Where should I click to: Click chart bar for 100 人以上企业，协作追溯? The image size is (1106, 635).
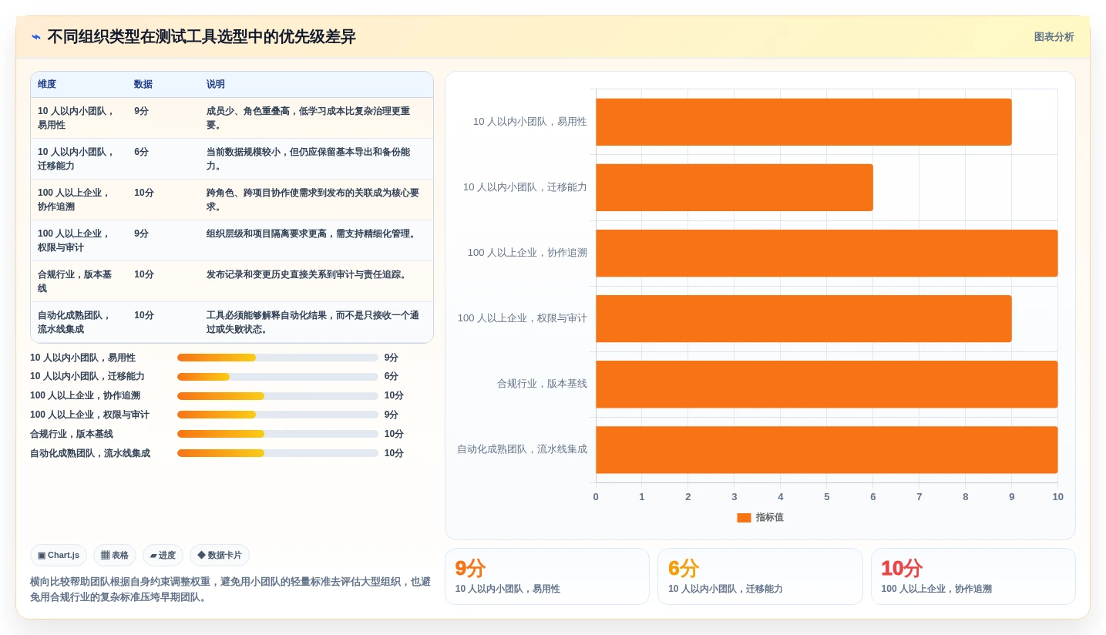tap(826, 253)
